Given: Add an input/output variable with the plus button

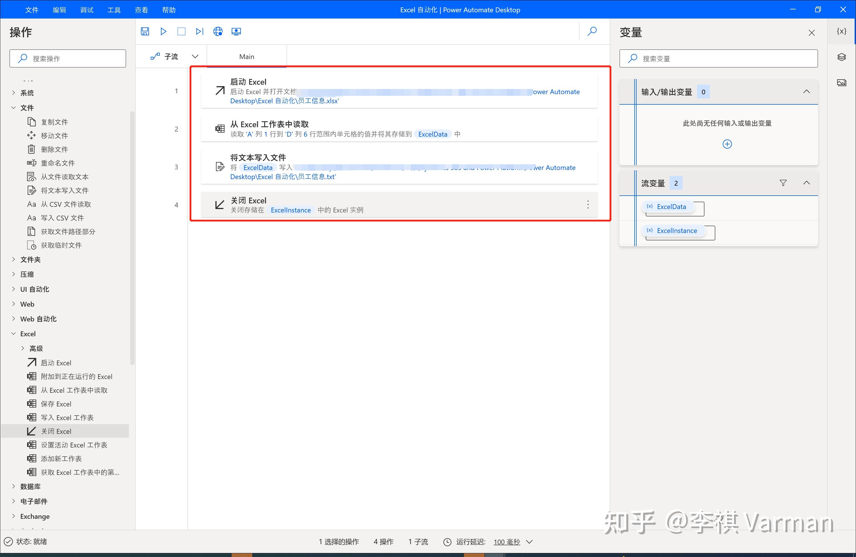Looking at the screenshot, I should (x=727, y=144).
